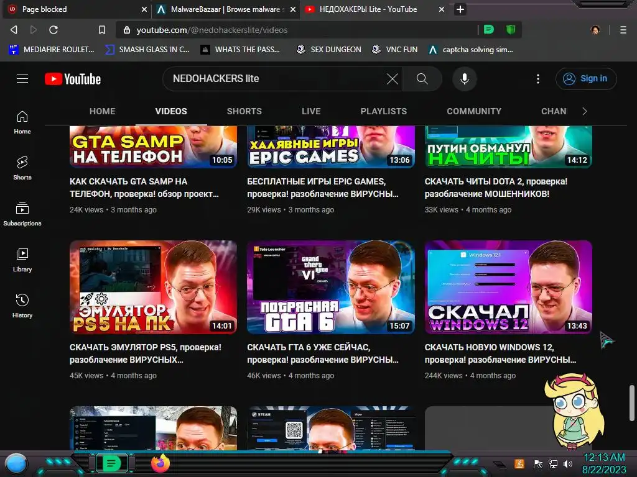637x477 pixels.
Task: Click the page vertical scrollbar thumb
Action: [x=632, y=403]
